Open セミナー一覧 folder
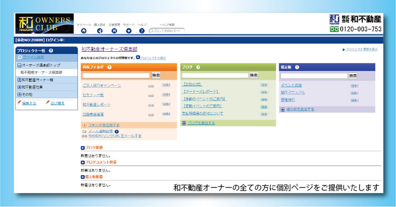 point(93,95)
